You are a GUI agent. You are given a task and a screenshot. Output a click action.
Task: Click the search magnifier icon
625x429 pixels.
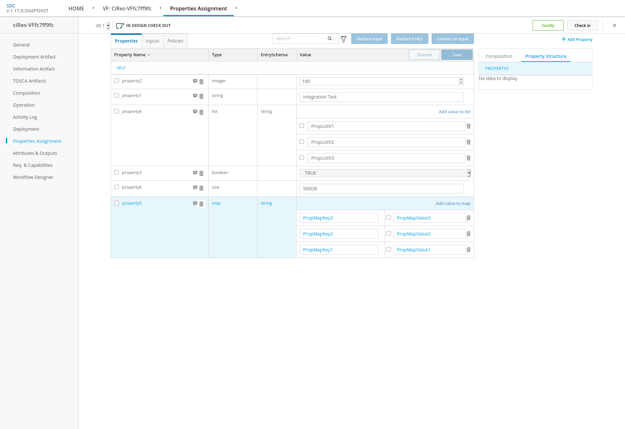coord(330,38)
